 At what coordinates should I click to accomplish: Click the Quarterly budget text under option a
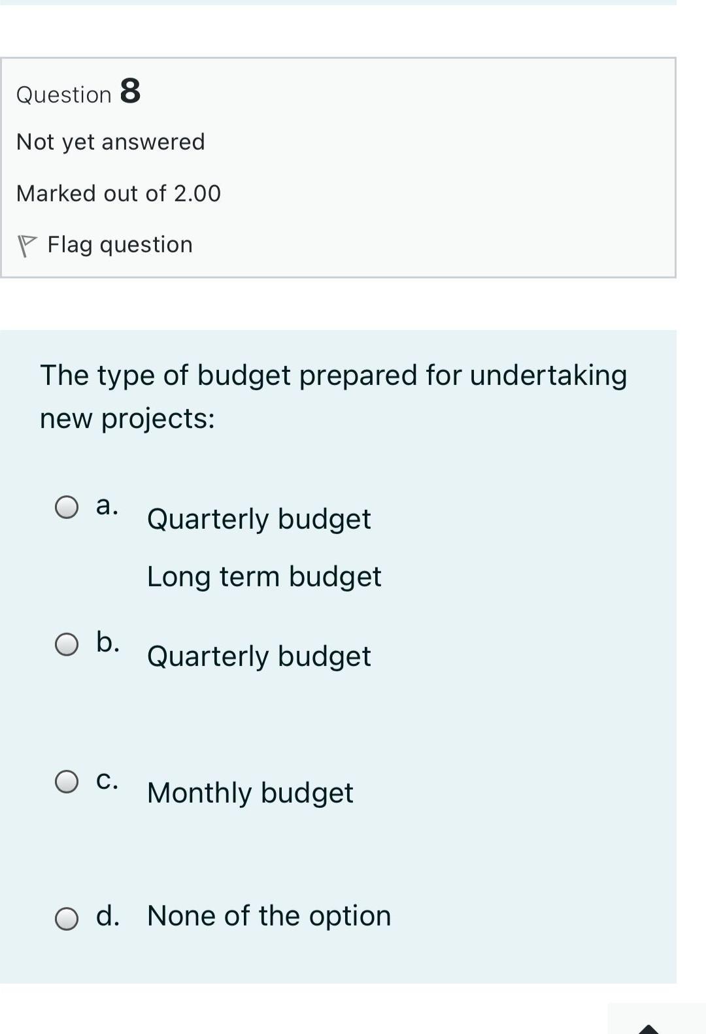point(259,518)
